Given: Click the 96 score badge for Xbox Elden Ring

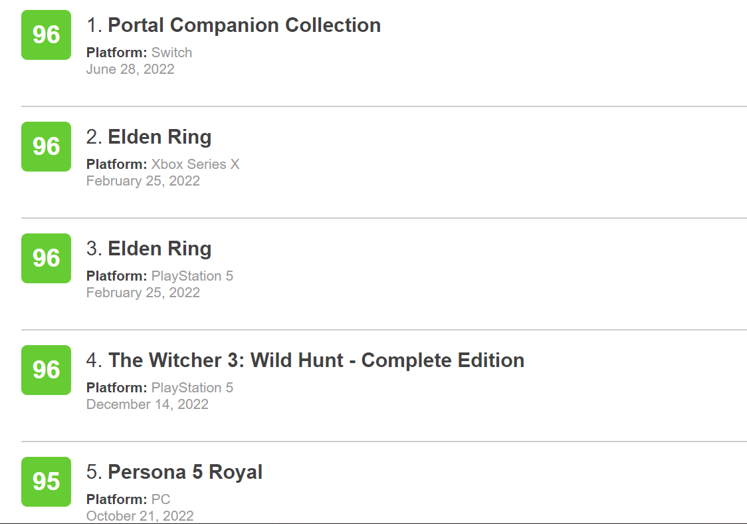Looking at the screenshot, I should pos(46,146).
